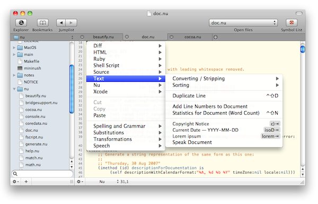Toggle the toolbar pill button in titlebar
This screenshot has width=318, height=204.
pos(299,13)
